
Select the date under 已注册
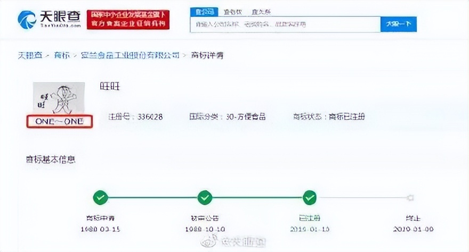[x=310, y=229]
